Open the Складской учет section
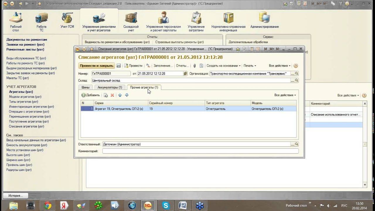Image resolution: width=375 pixels, height=211 pixels. [131, 22]
